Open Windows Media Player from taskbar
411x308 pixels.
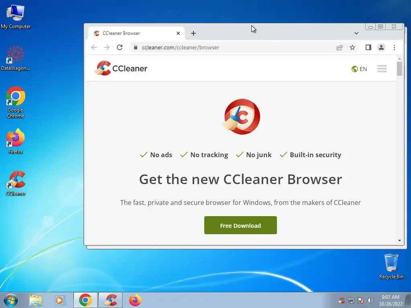(60, 300)
